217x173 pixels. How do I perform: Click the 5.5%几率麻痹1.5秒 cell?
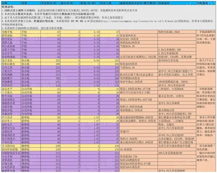click(177, 50)
